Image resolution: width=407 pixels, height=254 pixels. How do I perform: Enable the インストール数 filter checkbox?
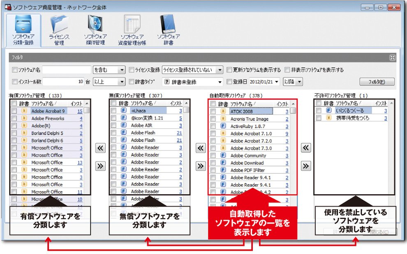pos(15,82)
